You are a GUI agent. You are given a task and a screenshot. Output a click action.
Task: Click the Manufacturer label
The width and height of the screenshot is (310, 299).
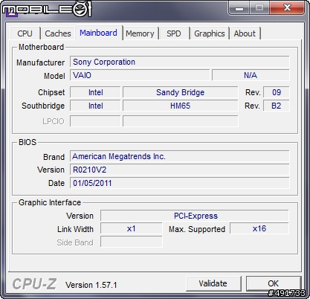pos(41,62)
